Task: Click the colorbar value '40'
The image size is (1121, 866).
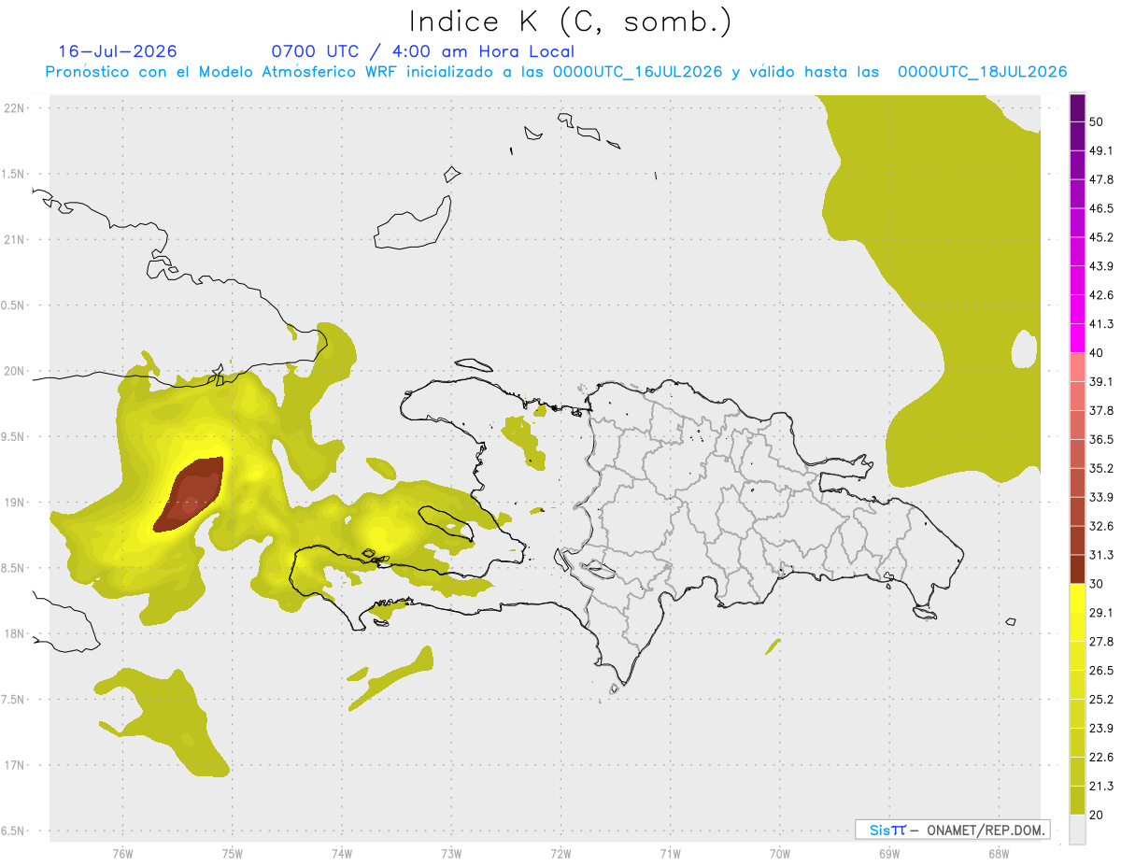Action: coord(1097,353)
